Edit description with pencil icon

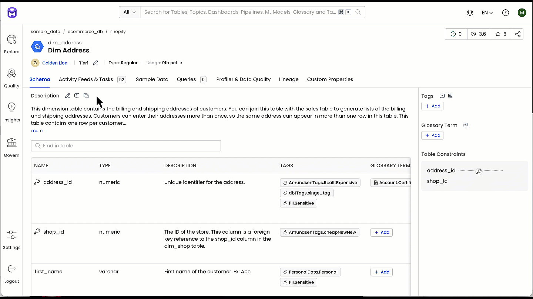(67, 96)
